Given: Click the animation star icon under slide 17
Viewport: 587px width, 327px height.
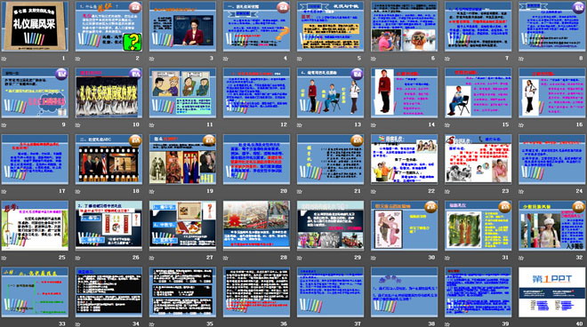Looking at the screenshot, I should coord(4,191).
